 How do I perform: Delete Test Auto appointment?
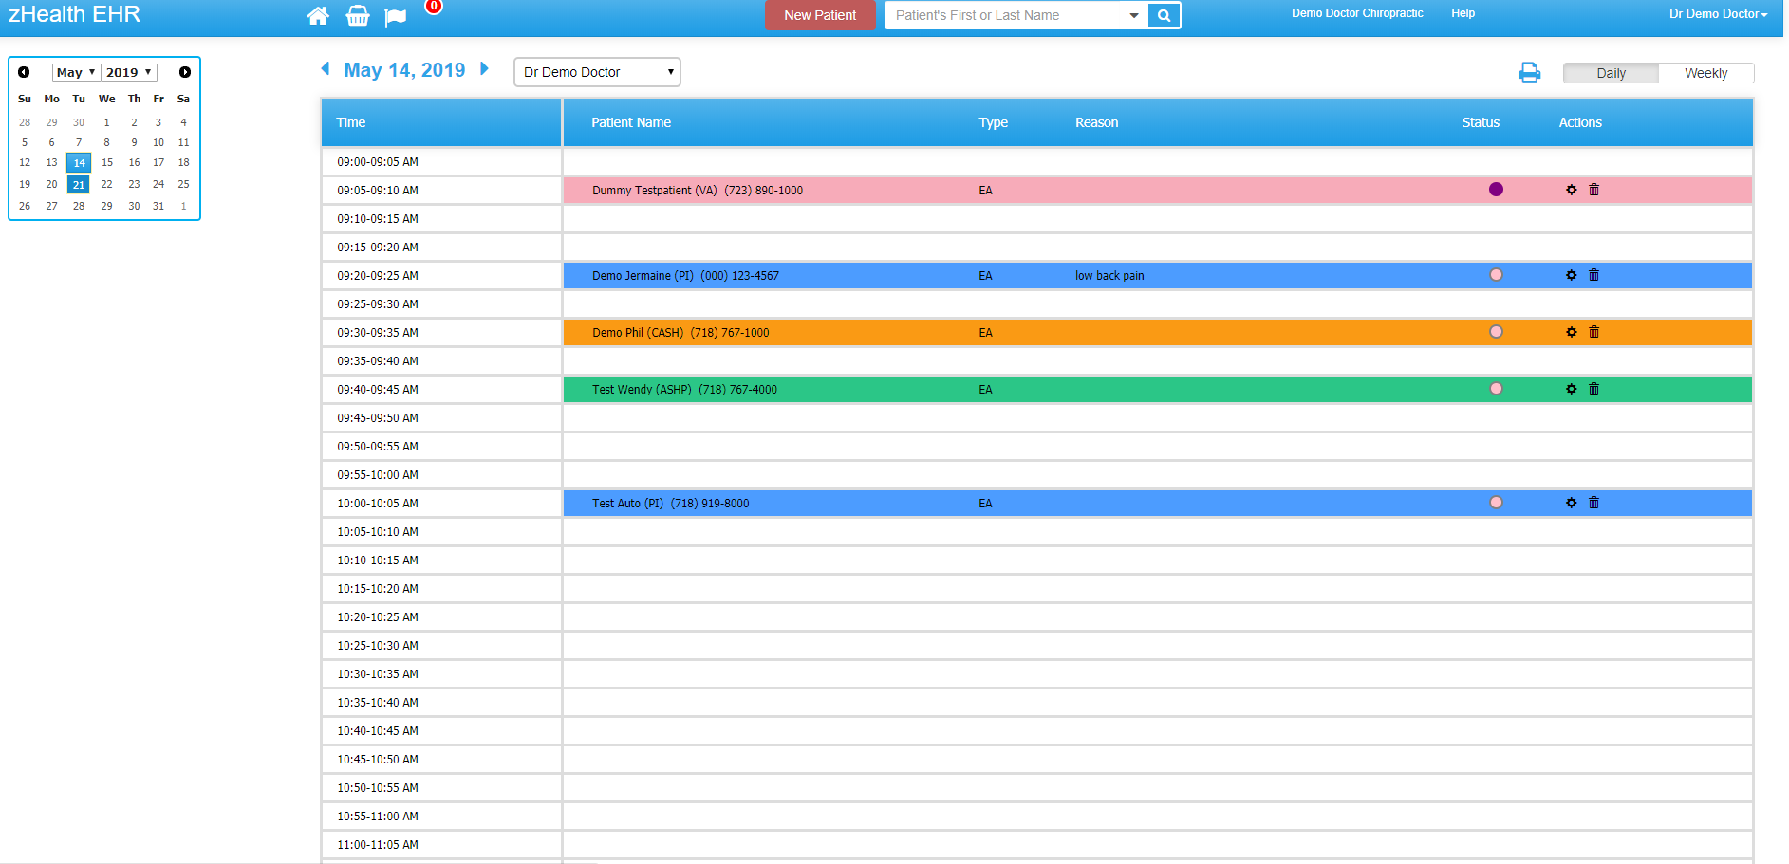pyautogui.click(x=1594, y=503)
